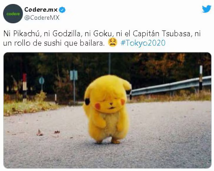The width and height of the screenshot is (214, 171).
Task: Visit the @CodereMX handle
Action: [42, 18]
